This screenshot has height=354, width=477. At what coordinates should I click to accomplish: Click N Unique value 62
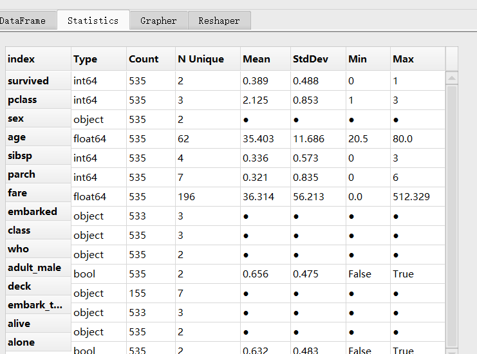pos(208,138)
